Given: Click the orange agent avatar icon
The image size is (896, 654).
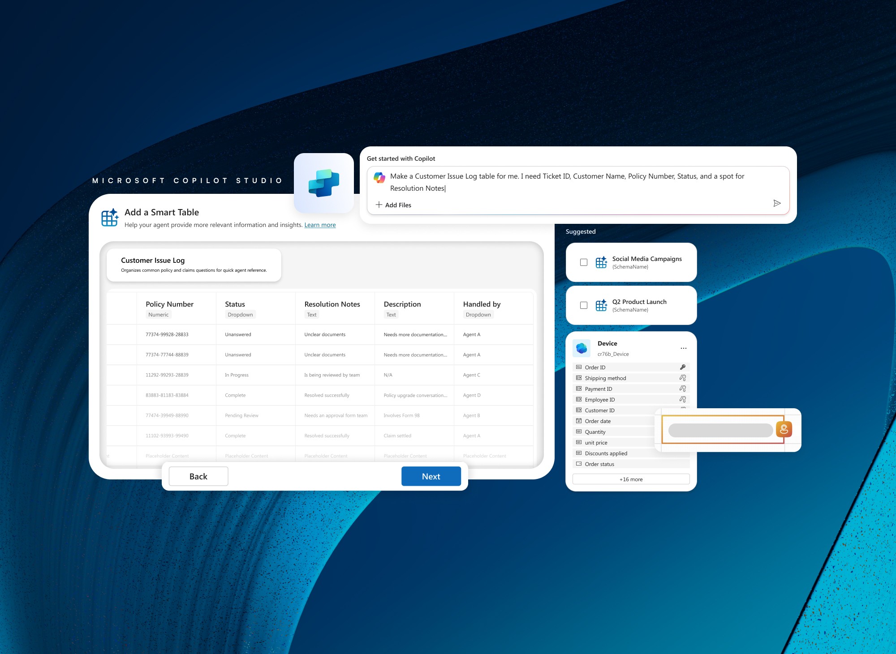Looking at the screenshot, I should point(784,429).
